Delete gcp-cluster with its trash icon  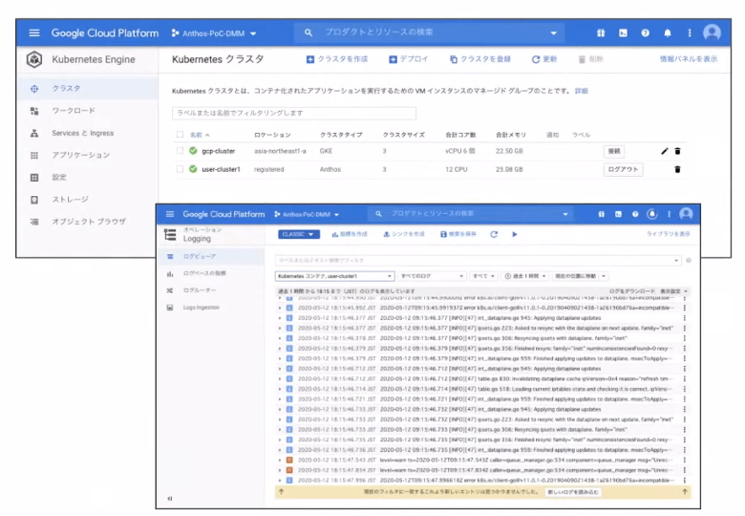(677, 151)
